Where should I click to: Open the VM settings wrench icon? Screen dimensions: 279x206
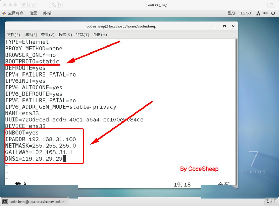[53, 5]
